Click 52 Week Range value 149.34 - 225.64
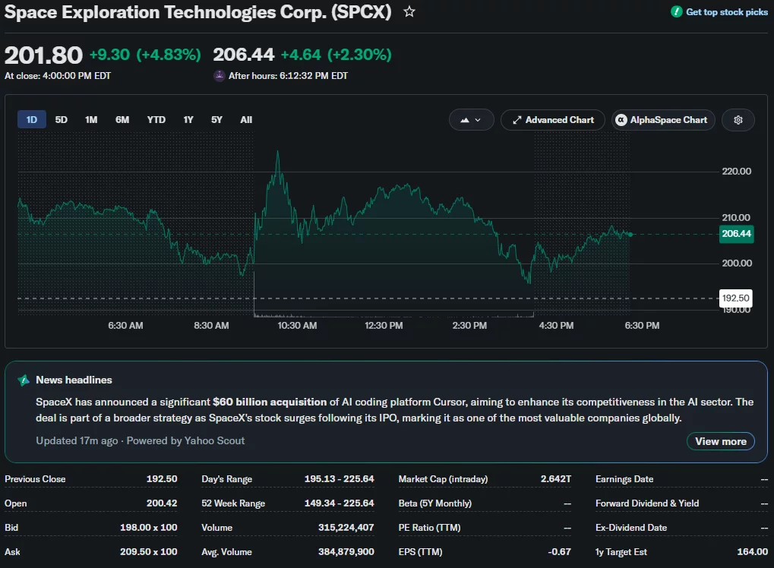 pos(339,503)
